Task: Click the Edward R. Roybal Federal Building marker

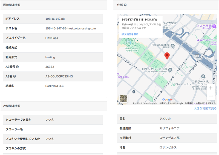Action: pos(203,76)
